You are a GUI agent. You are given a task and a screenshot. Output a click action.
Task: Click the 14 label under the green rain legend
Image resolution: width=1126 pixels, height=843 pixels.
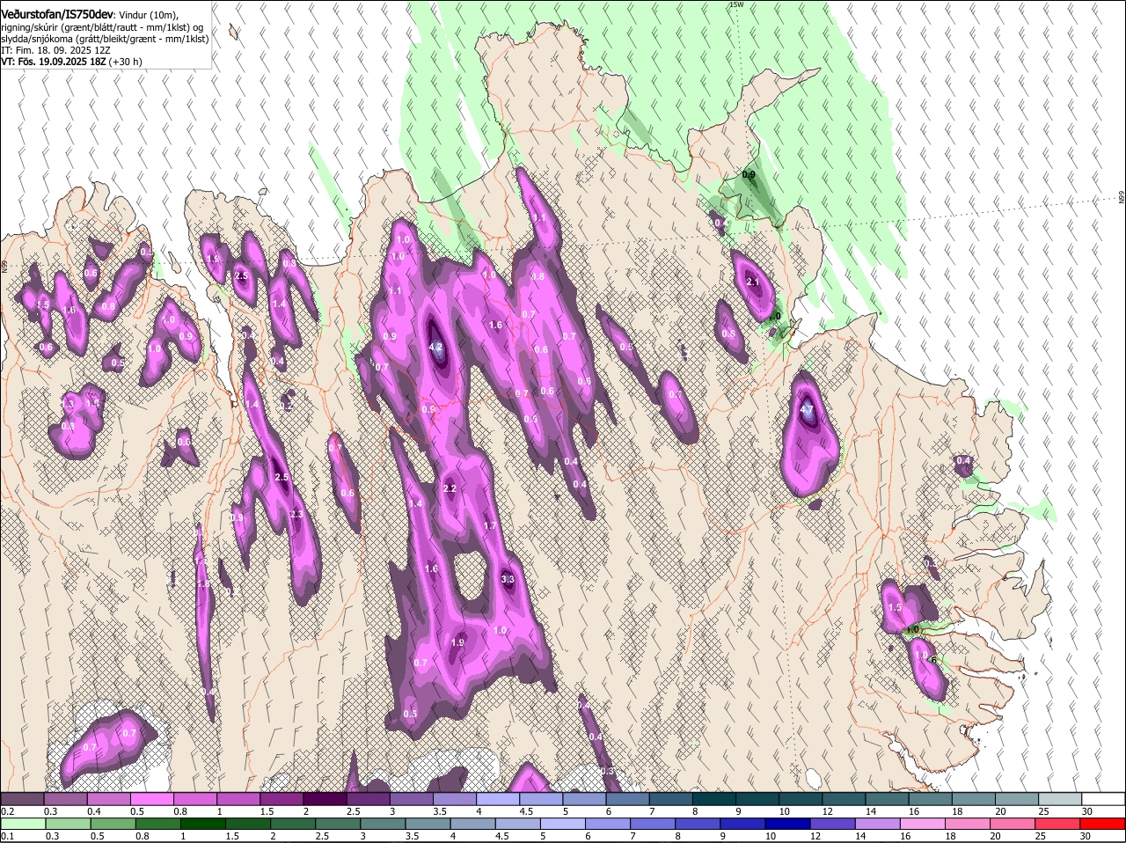click(x=859, y=837)
